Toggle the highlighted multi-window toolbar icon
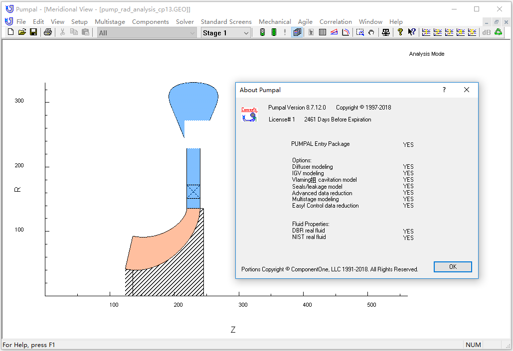Image resolution: width=513 pixels, height=351 pixels. (x=297, y=32)
